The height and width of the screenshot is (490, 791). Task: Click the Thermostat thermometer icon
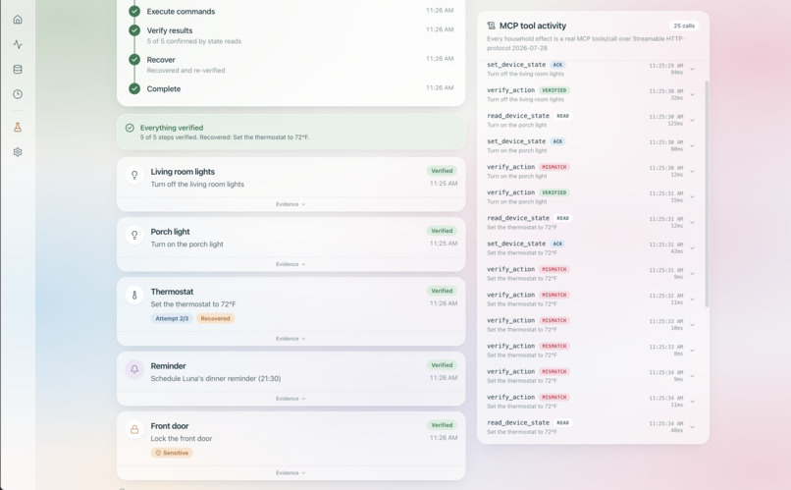click(x=134, y=296)
